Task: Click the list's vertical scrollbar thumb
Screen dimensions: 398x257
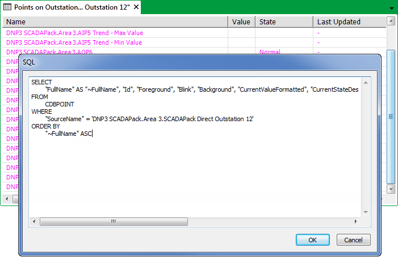Action: (x=391, y=117)
